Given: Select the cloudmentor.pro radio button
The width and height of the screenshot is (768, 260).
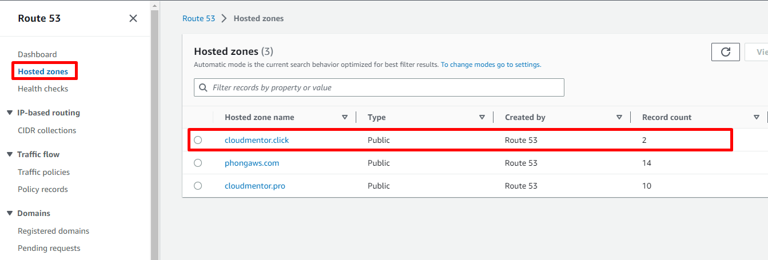Looking at the screenshot, I should tap(198, 186).
